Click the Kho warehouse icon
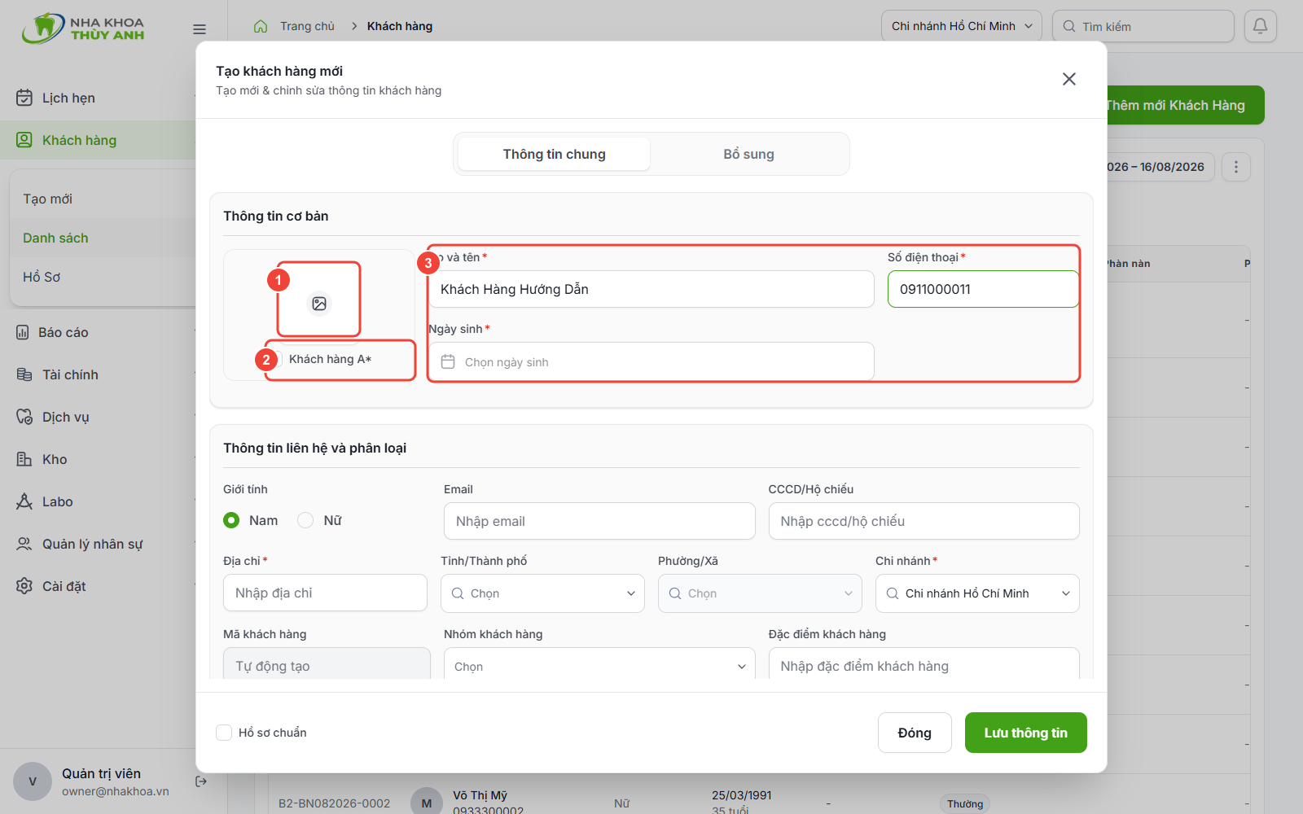The image size is (1303, 814). 24,459
